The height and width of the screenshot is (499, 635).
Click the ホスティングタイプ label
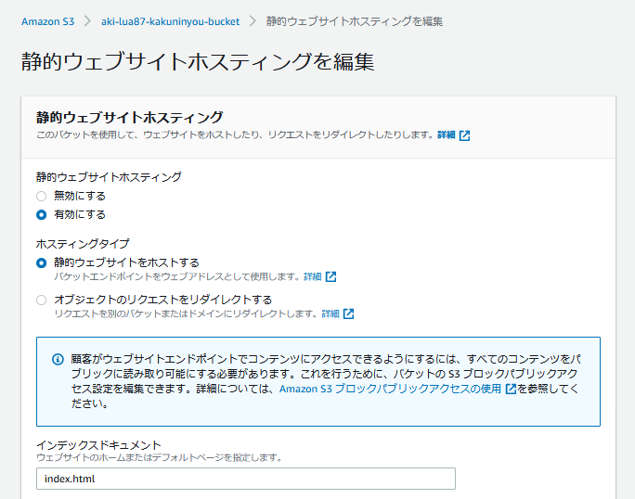tap(83, 244)
